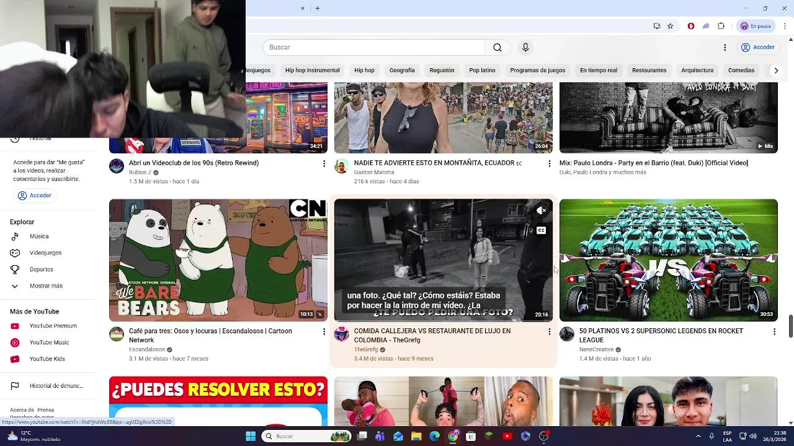The width and height of the screenshot is (794, 446).
Task: Open the 50 Platinos Rocket League thumbnail
Action: (x=668, y=260)
